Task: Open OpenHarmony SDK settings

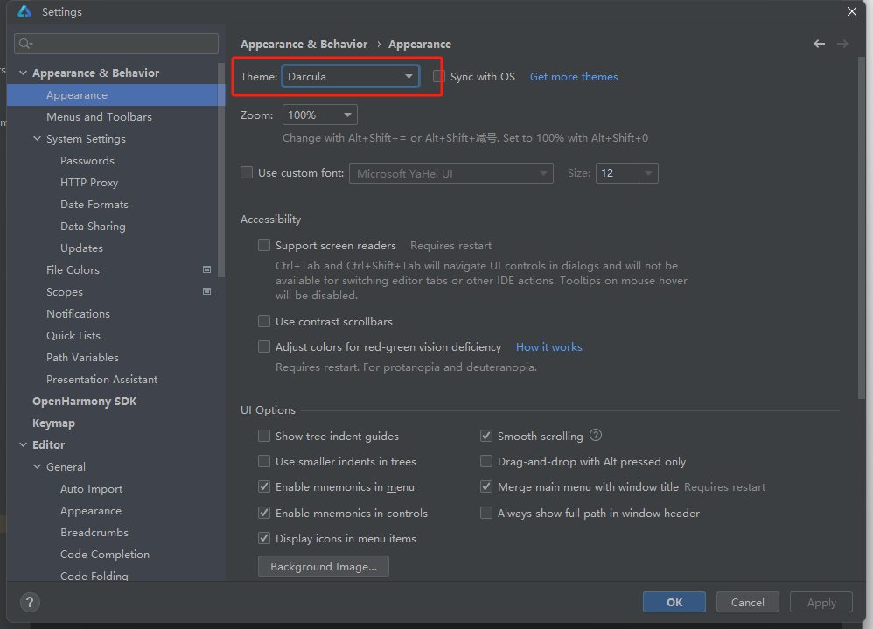Action: click(84, 402)
